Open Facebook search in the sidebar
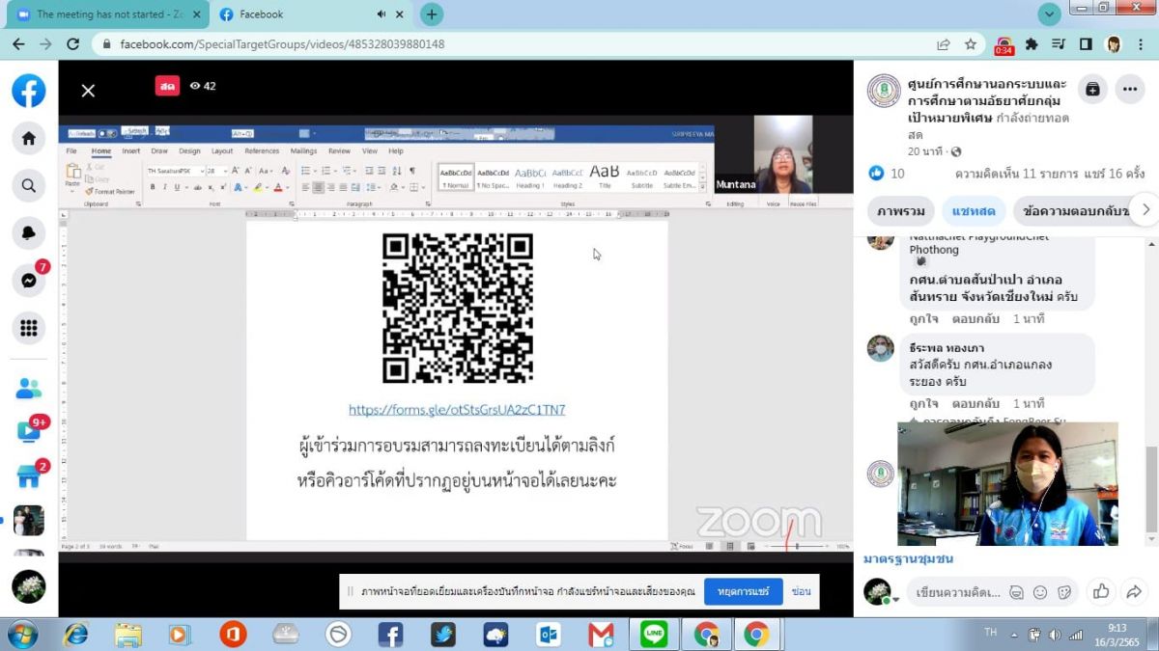The width and height of the screenshot is (1159, 651). [29, 185]
